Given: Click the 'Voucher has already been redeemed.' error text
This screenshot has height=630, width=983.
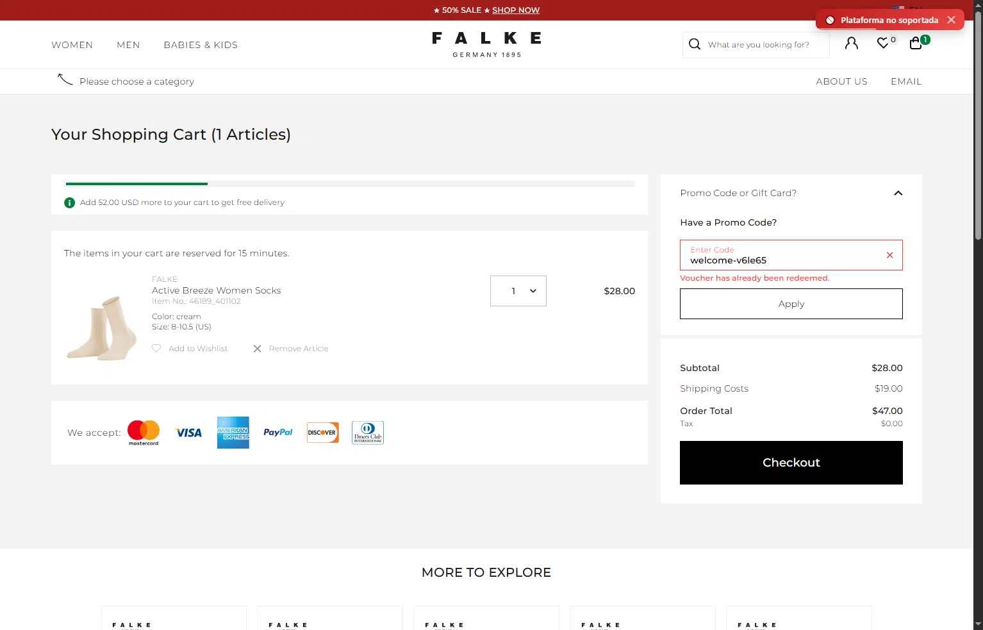Looking at the screenshot, I should point(755,278).
